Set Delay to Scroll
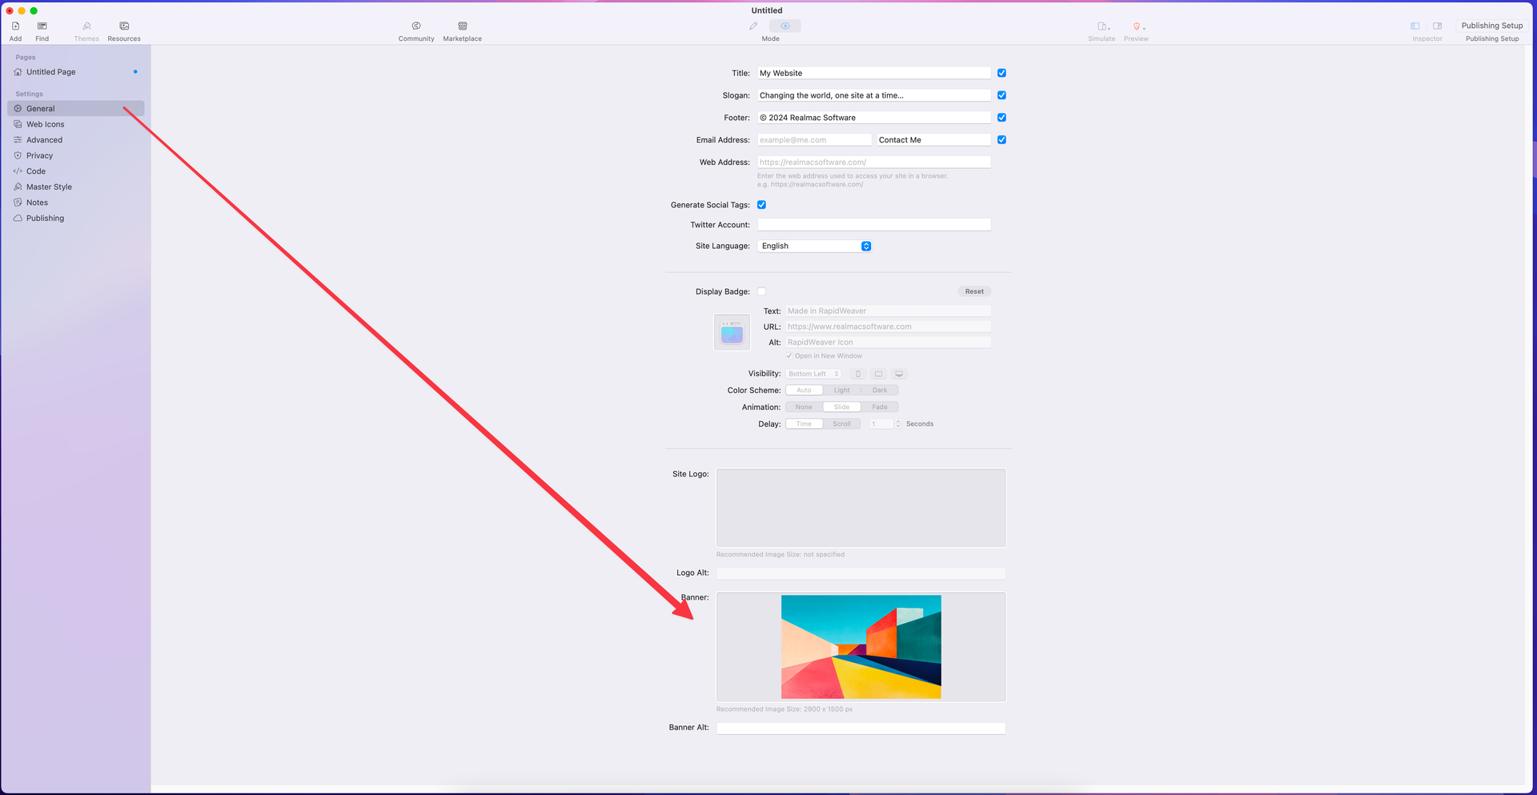The image size is (1537, 795). pos(842,424)
